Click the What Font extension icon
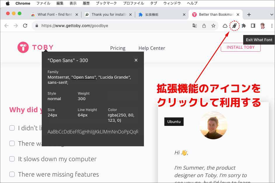This screenshot has width=275, height=183. [x=234, y=26]
